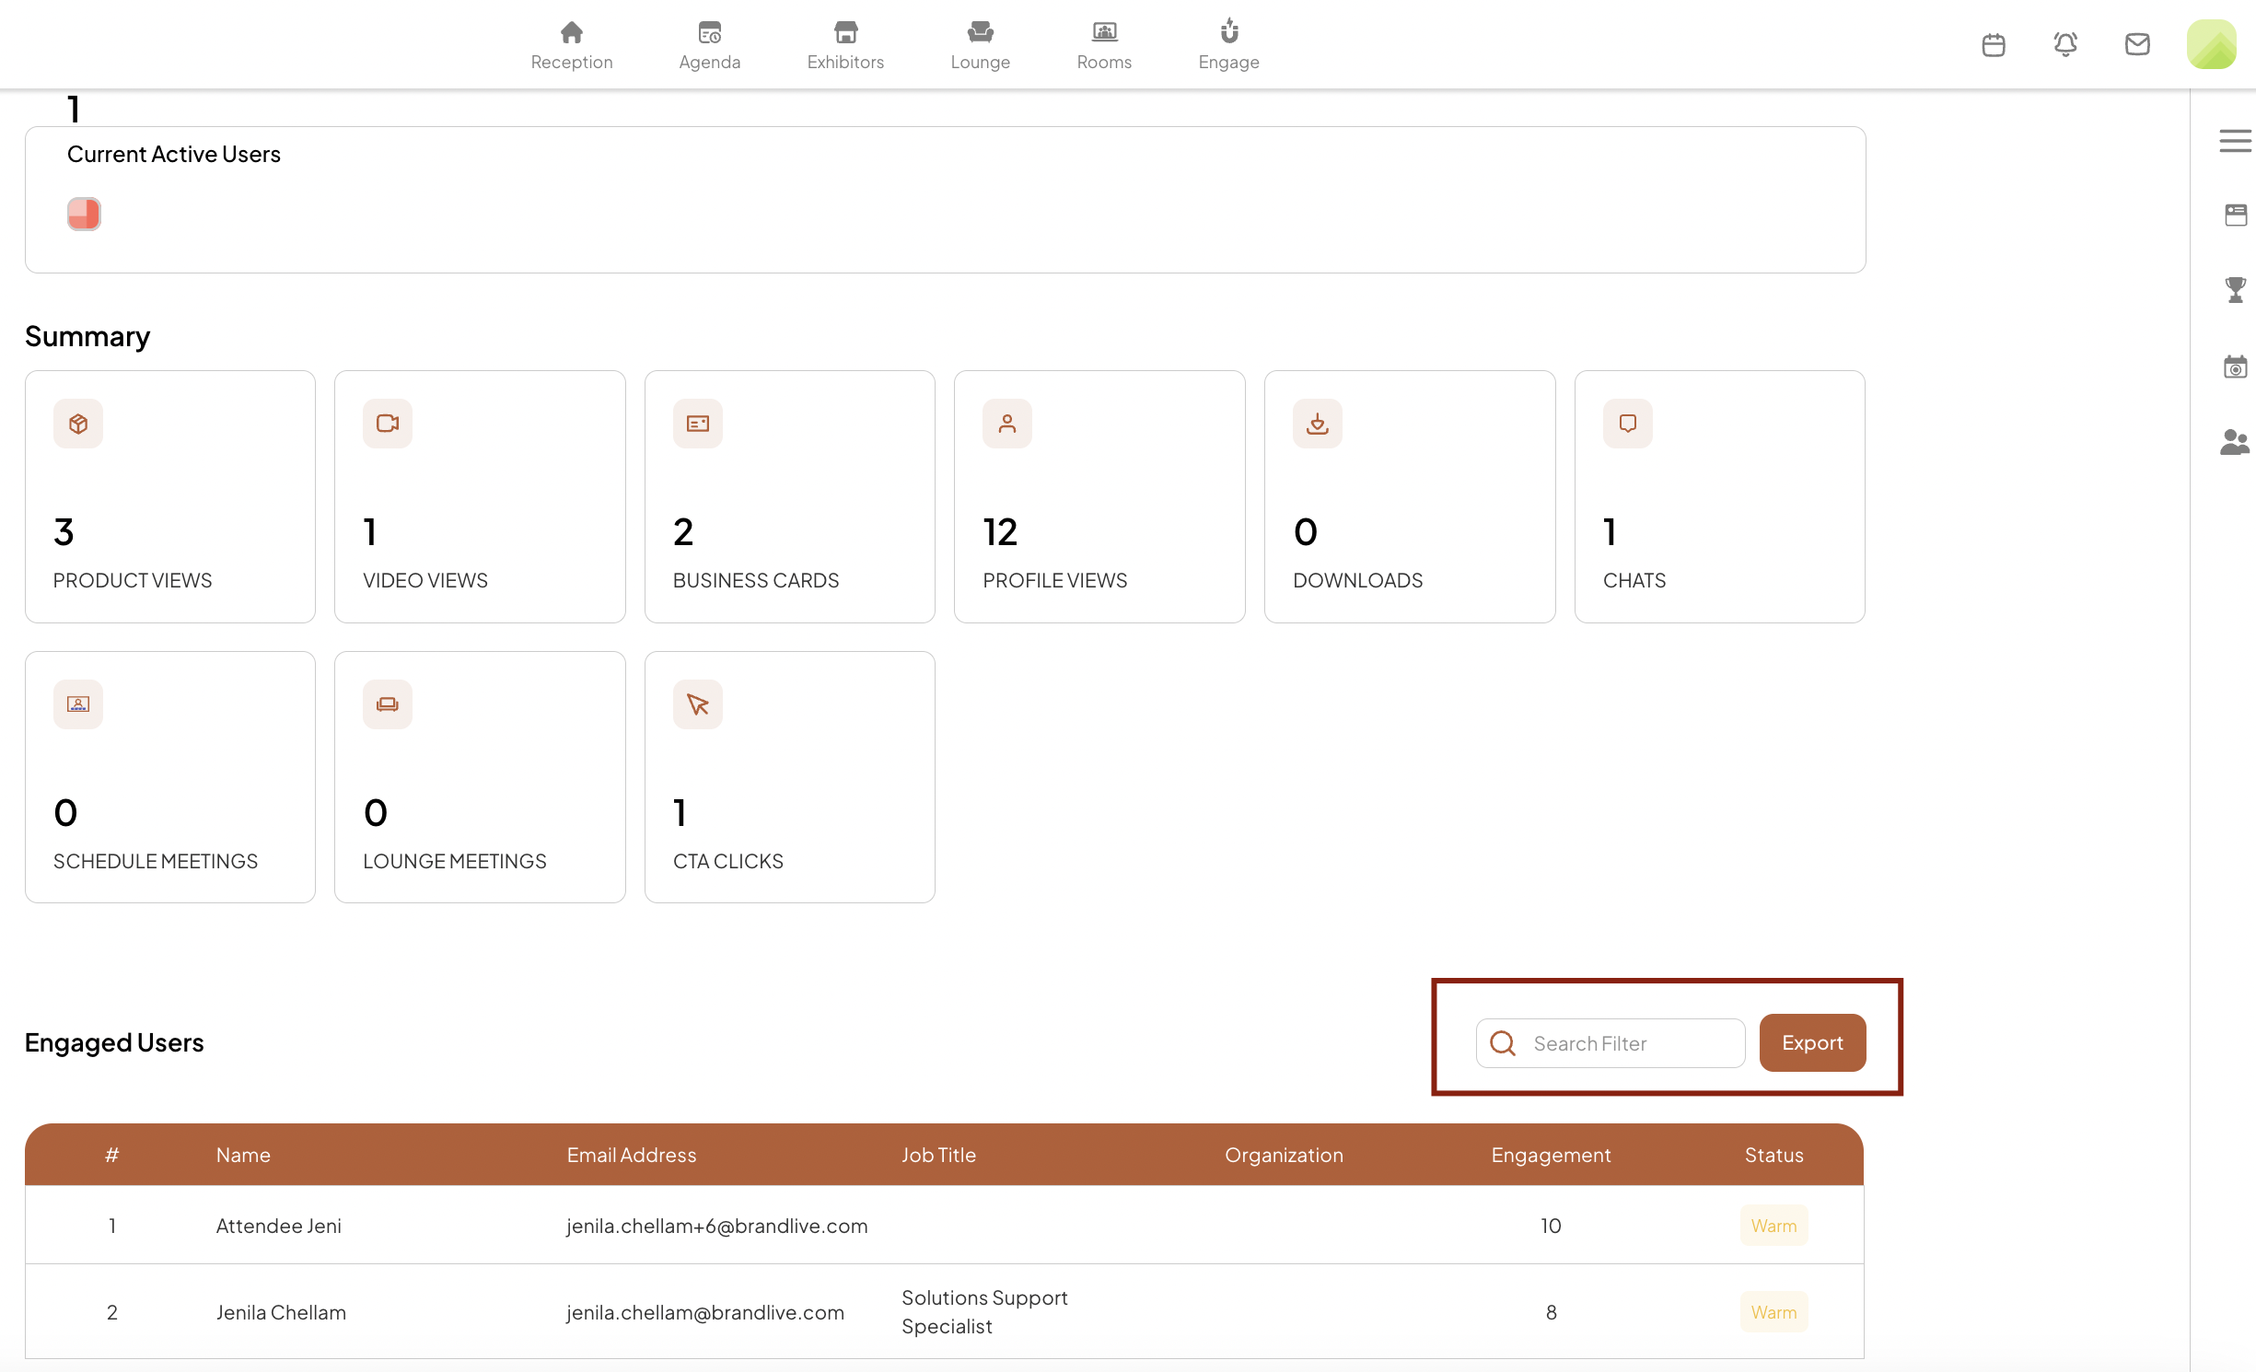This screenshot has height=1372, width=2256.
Task: Click the PROFILE VIEWS label
Action: (1054, 580)
